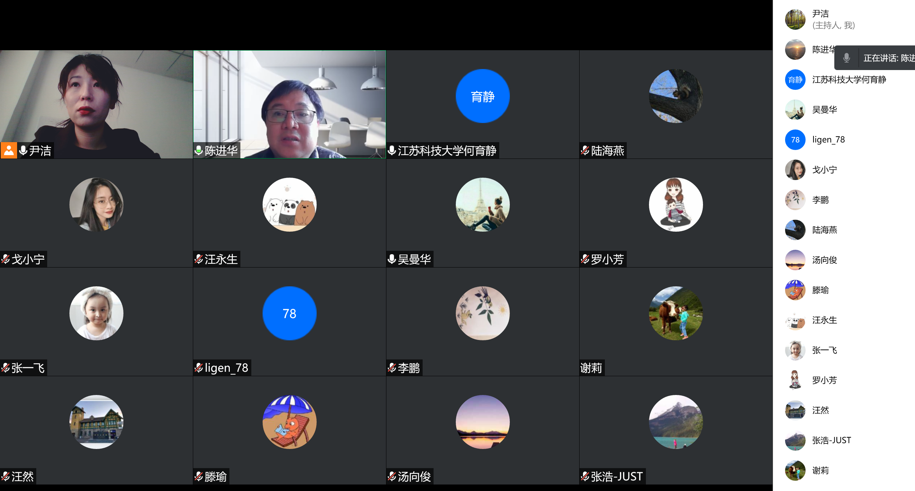
Task: Open 汤向俊 from the participant list
Action: 824,260
